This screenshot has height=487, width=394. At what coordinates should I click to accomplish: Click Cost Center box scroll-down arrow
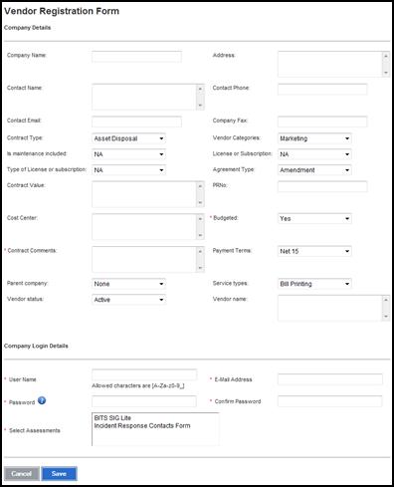(200, 235)
